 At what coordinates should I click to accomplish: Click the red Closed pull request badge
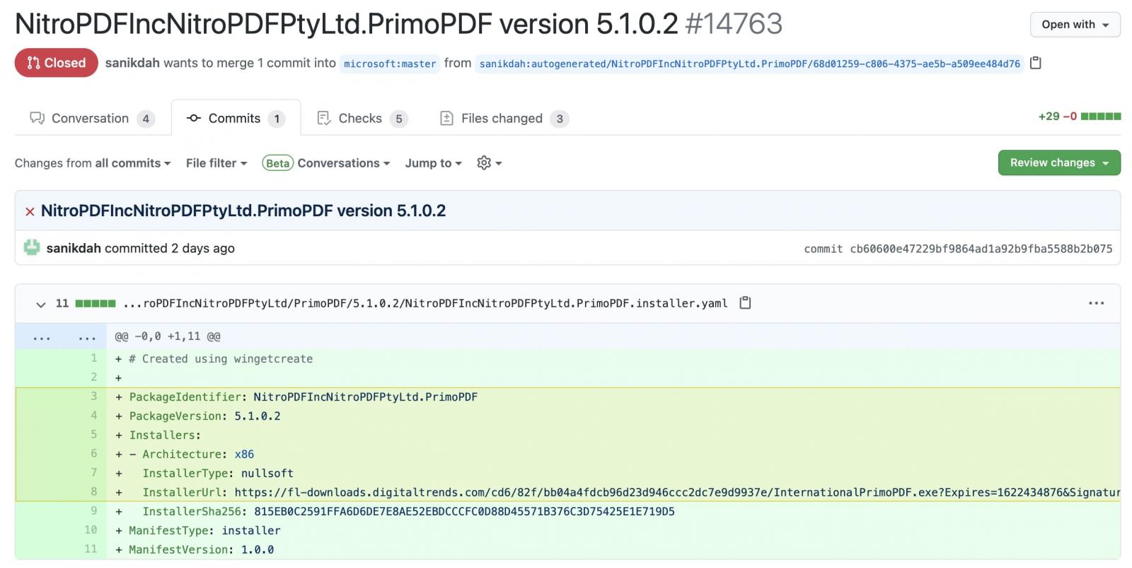click(x=56, y=63)
